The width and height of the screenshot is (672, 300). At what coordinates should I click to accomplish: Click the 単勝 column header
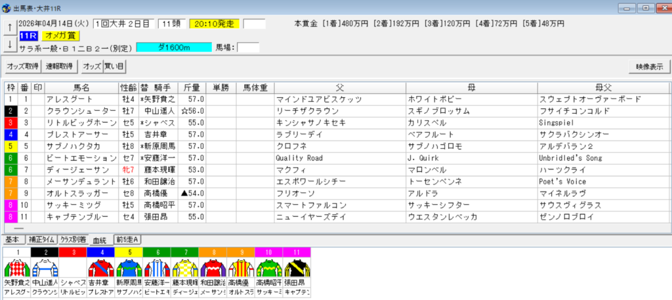click(x=220, y=88)
